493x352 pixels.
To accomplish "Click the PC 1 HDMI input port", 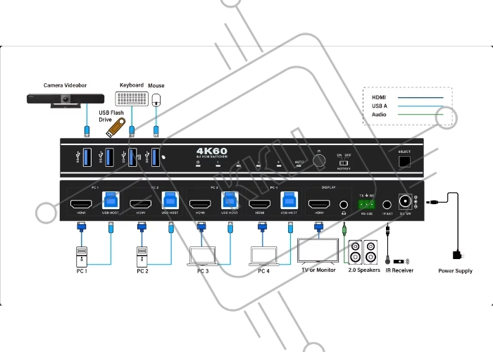I will (x=81, y=204).
